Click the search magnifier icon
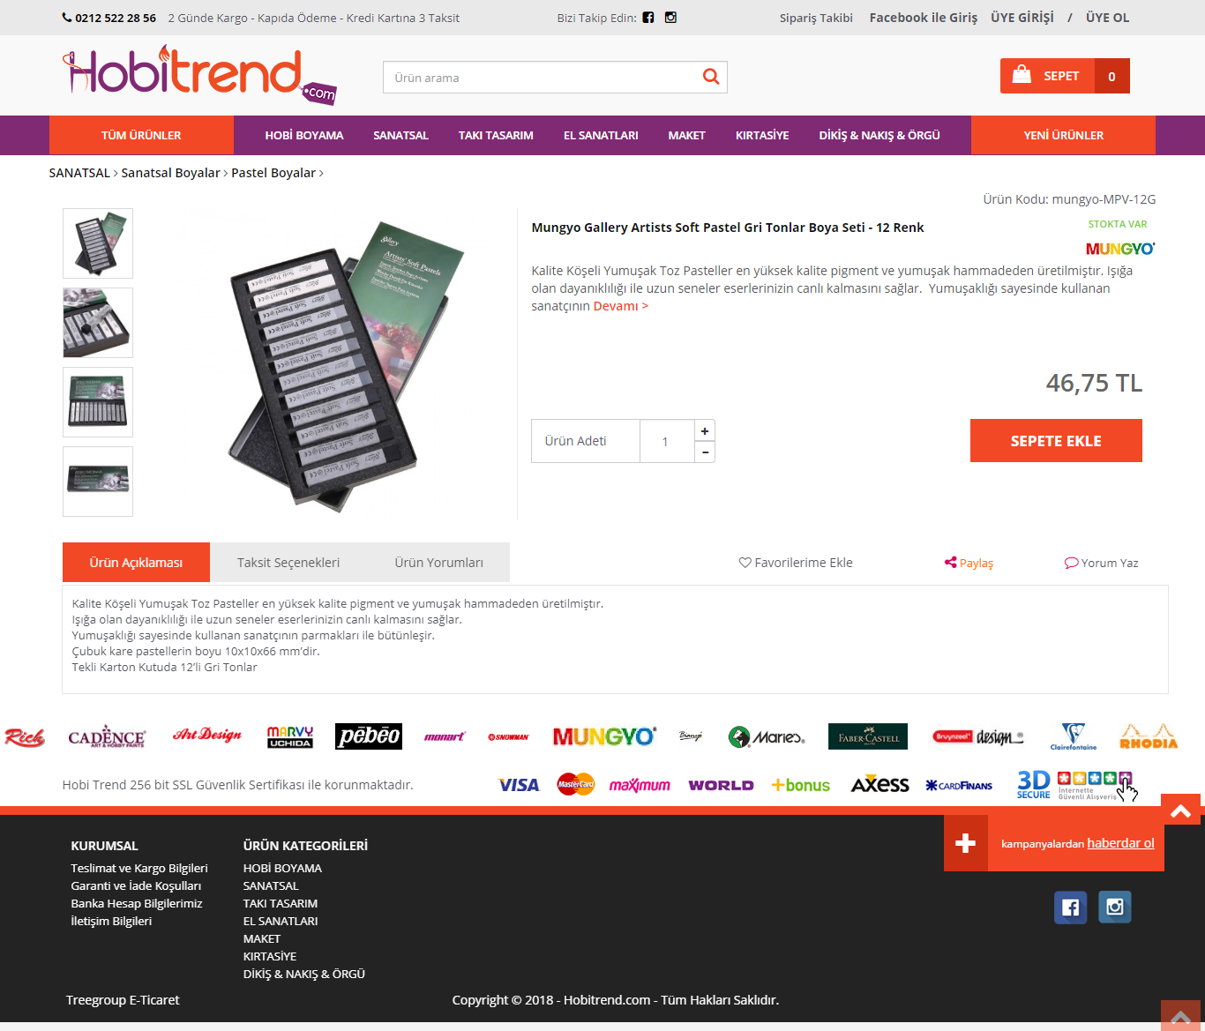 (x=710, y=77)
